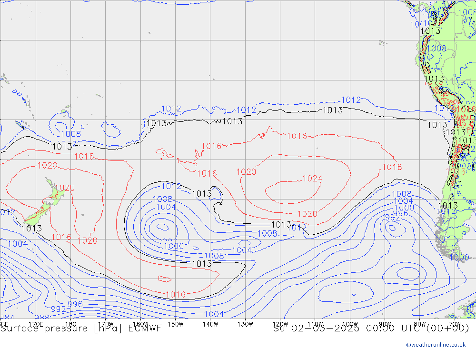Click the 150W longitude label
This screenshot has width=476, height=349.
tap(176, 324)
